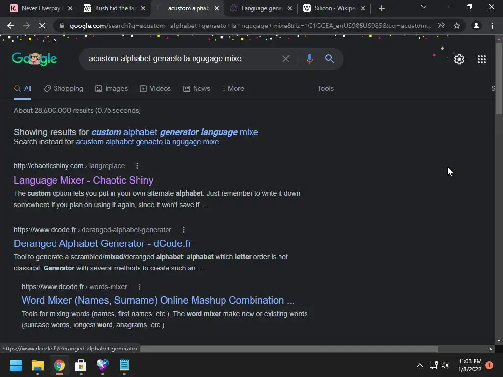Click the browser address bar URL
503x377 pixels.
click(x=250, y=26)
